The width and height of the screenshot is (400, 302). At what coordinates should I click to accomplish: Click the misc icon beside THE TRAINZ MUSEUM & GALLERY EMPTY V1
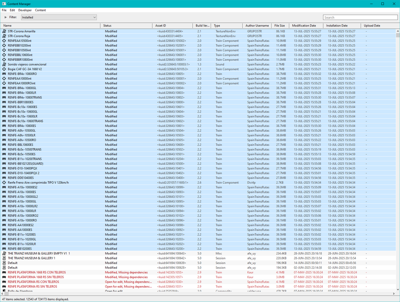coord(4,253)
